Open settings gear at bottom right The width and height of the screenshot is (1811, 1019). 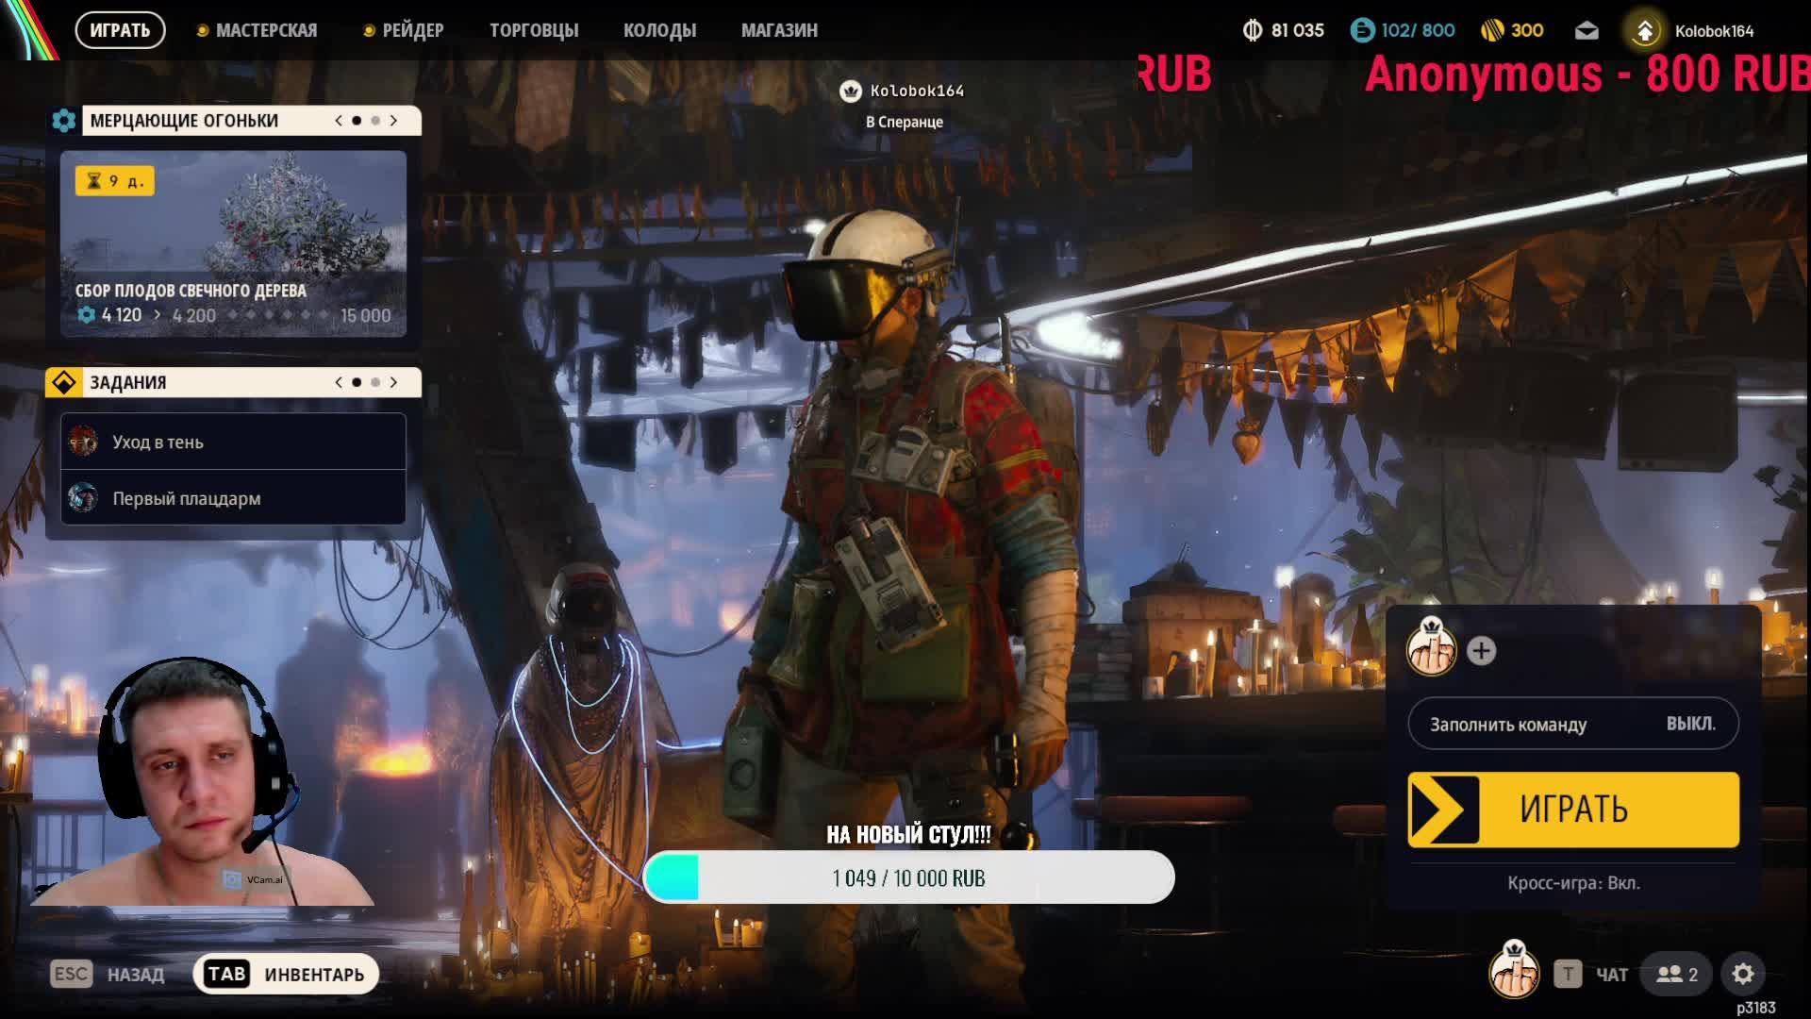click(x=1743, y=974)
